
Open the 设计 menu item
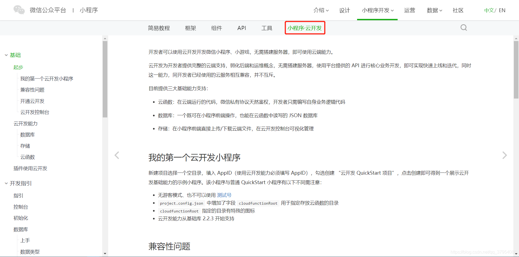[x=344, y=10]
